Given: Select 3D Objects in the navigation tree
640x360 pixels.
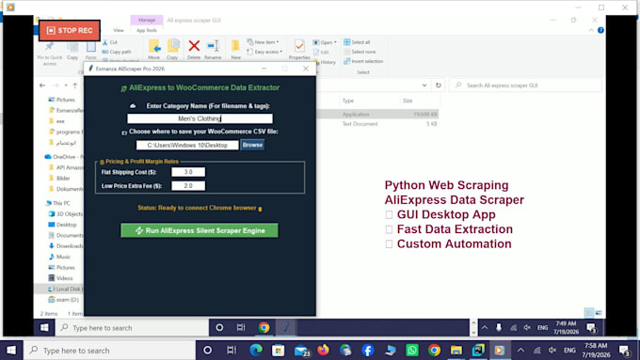Looking at the screenshot, I should tap(65, 213).
